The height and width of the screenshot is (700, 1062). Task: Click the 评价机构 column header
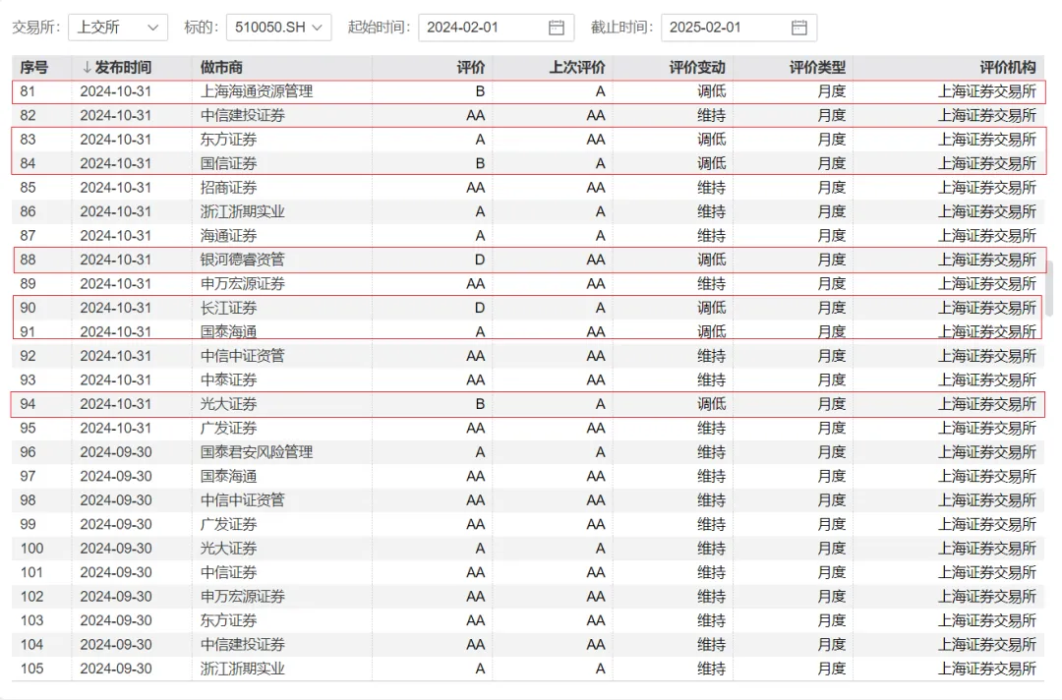[x=1008, y=68]
